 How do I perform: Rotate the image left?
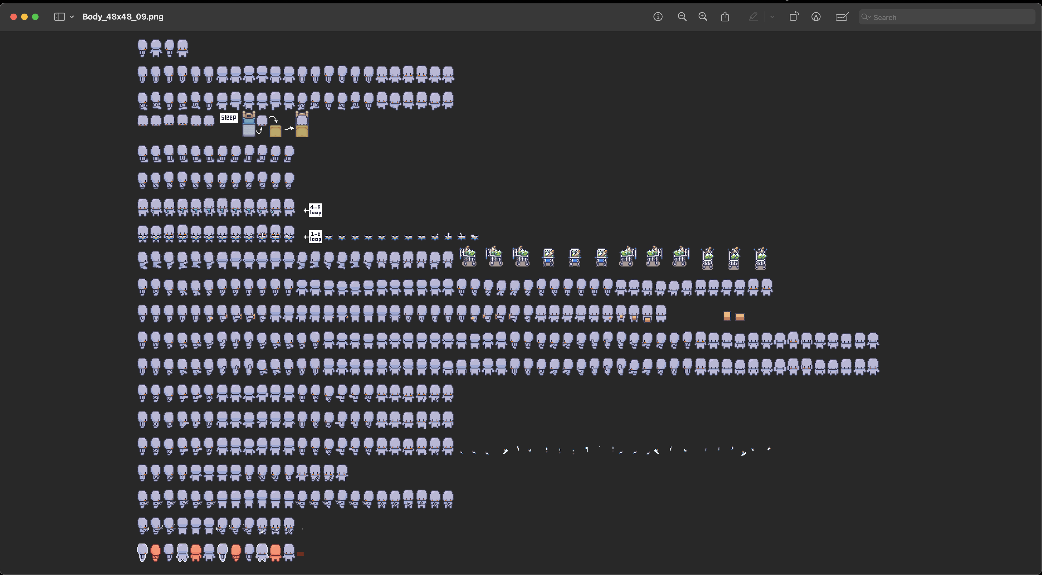(x=794, y=17)
